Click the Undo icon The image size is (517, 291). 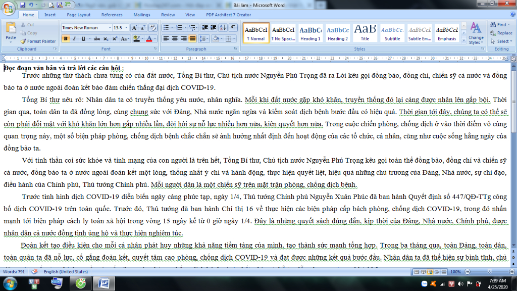(x=31, y=5)
